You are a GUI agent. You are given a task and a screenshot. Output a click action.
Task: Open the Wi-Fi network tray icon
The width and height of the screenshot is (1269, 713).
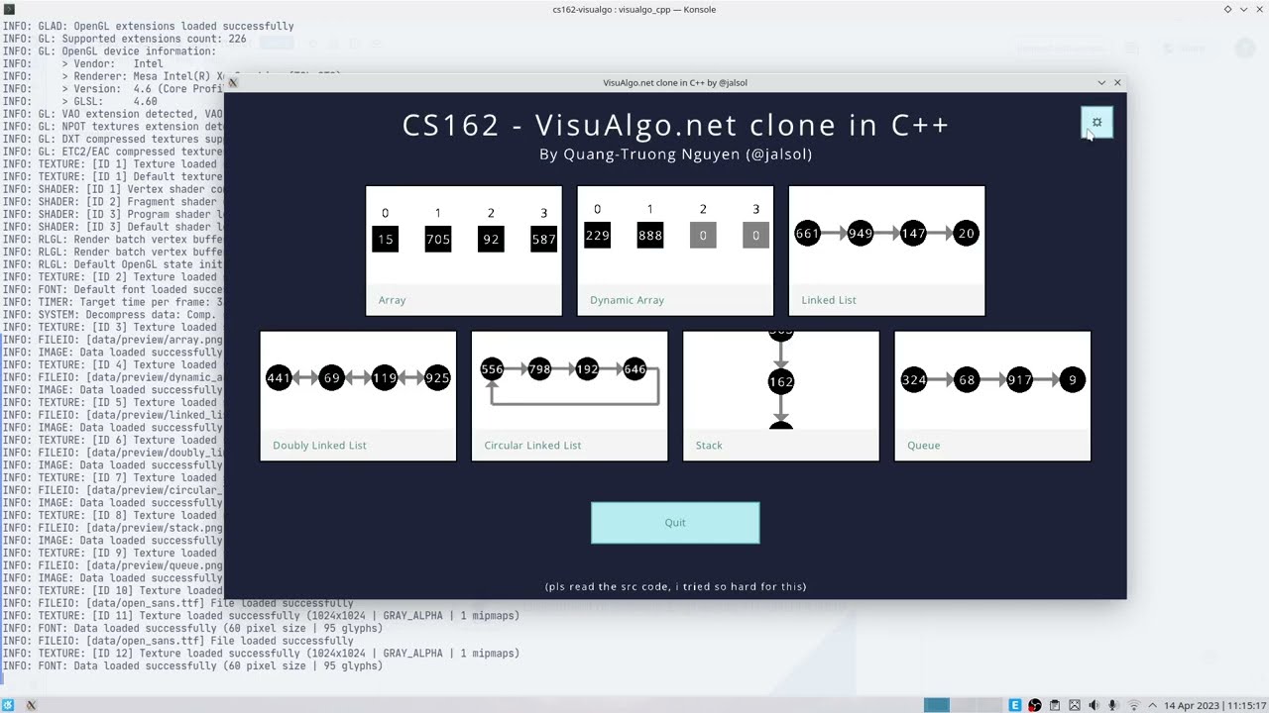click(x=1134, y=705)
